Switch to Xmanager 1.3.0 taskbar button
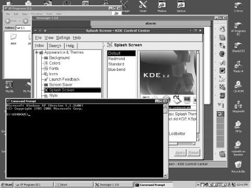 coord(113,185)
